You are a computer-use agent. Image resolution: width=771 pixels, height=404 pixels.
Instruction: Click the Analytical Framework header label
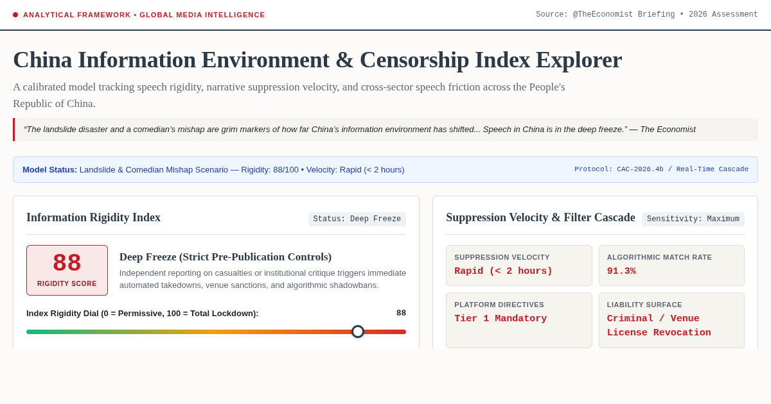pyautogui.click(x=144, y=15)
